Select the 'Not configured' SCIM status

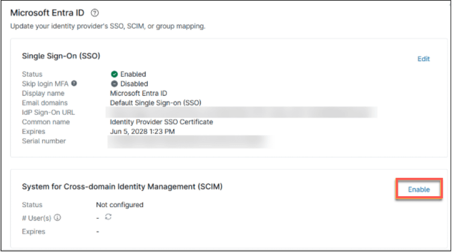[120, 205]
